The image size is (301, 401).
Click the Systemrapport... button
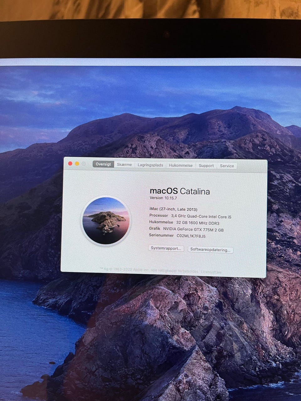[x=166, y=248]
